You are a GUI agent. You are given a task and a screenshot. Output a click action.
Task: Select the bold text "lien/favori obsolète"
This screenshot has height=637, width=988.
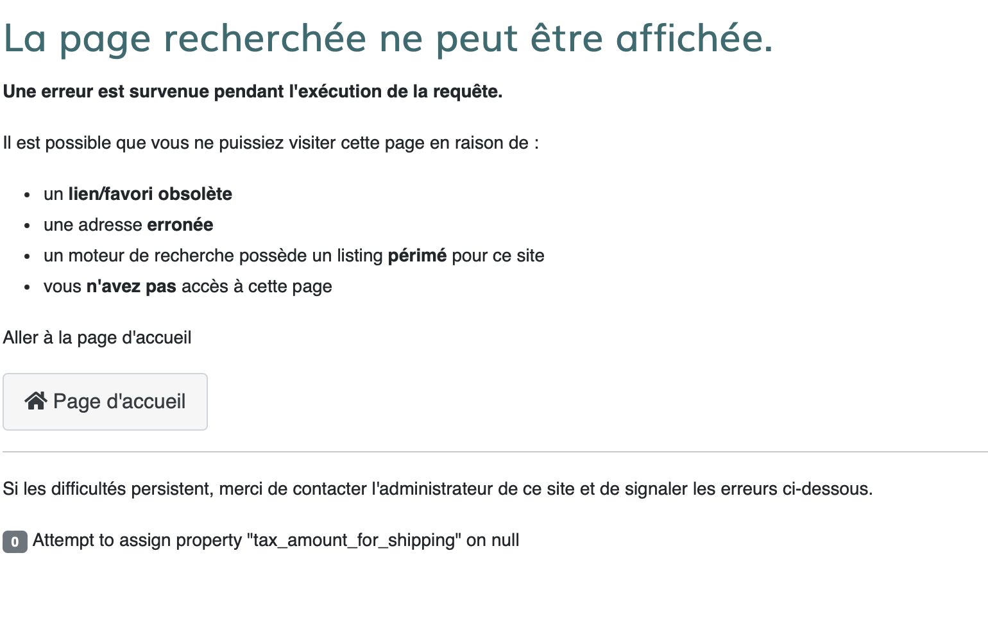[150, 194]
